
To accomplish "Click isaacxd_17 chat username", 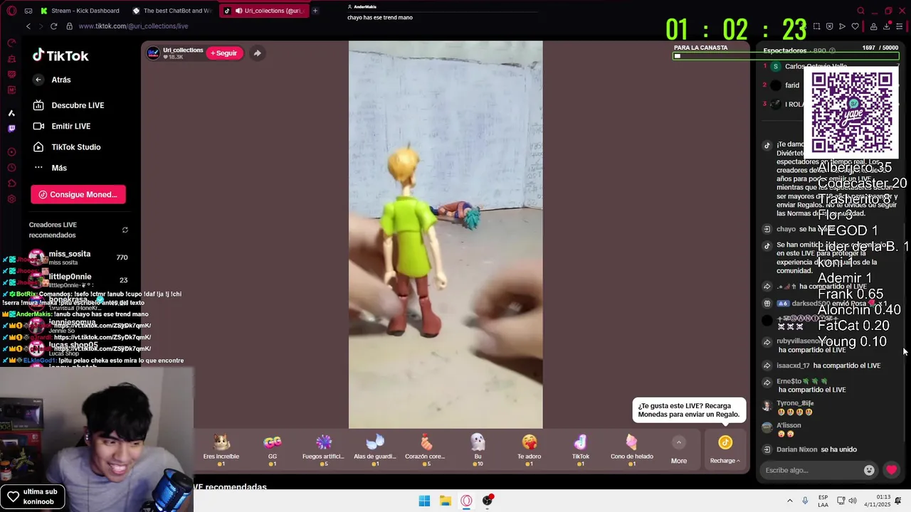I will point(793,366).
